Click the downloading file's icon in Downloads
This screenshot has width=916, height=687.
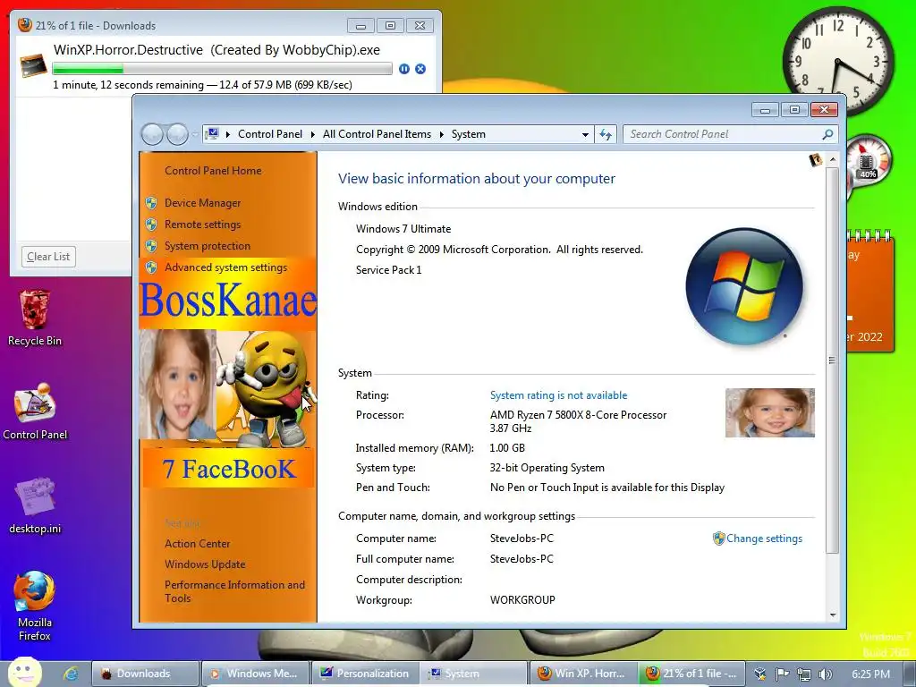coord(33,64)
